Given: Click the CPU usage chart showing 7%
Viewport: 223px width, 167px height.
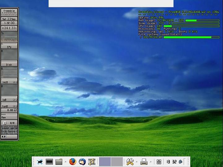Looking at the screenshot, I should coord(9,37).
